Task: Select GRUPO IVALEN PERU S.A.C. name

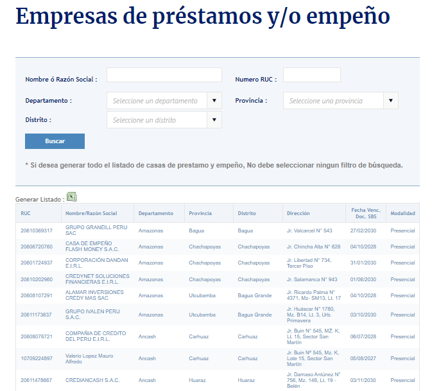Action: [x=92, y=315]
